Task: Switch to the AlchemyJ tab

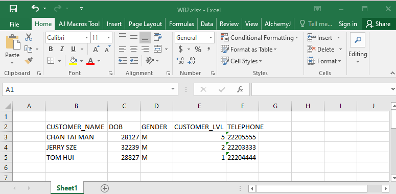Action: (x=278, y=24)
